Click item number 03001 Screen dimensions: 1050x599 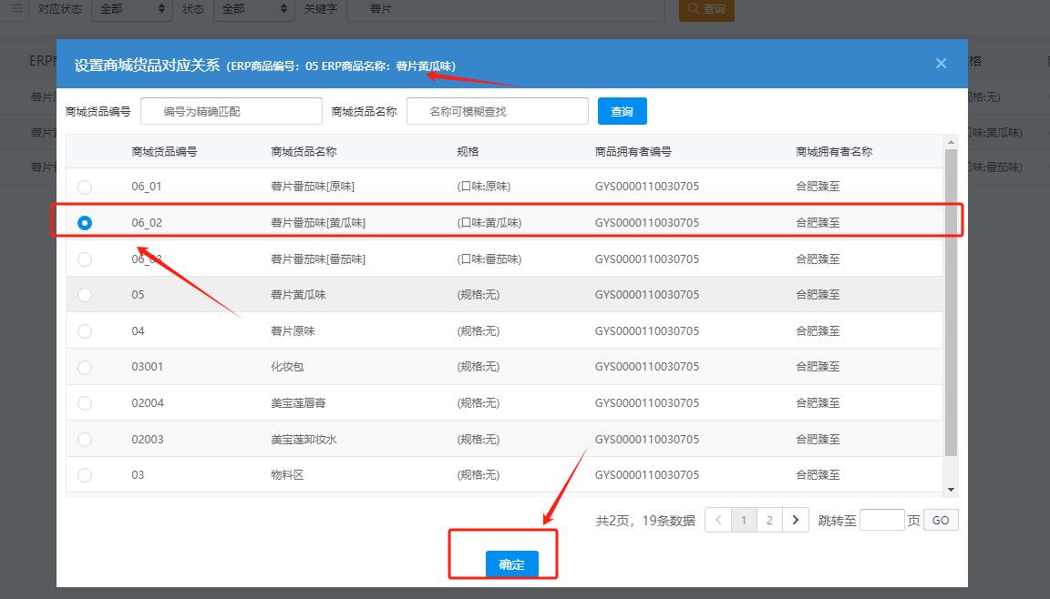pyautogui.click(x=147, y=366)
